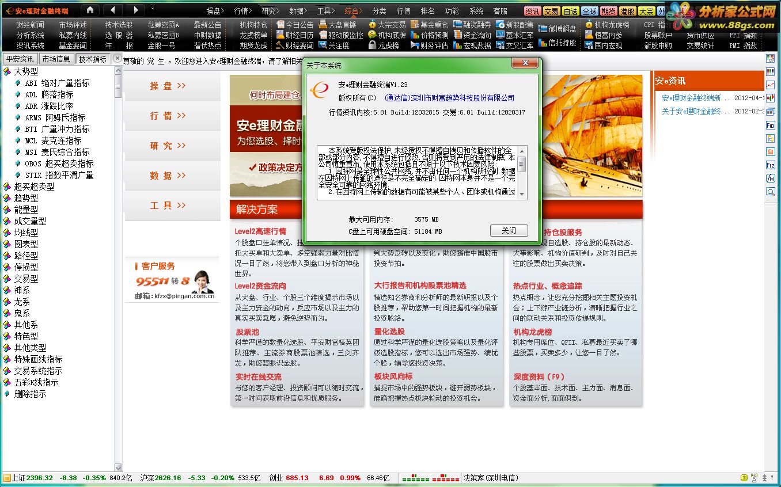Viewport: 781px width, 487px height.
Task: Open the 操盘> top menu
Action: click(x=216, y=11)
